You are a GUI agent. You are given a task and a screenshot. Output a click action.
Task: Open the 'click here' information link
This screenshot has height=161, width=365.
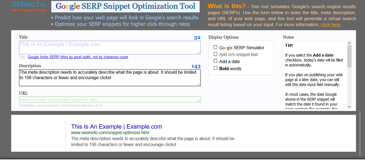click(x=331, y=25)
